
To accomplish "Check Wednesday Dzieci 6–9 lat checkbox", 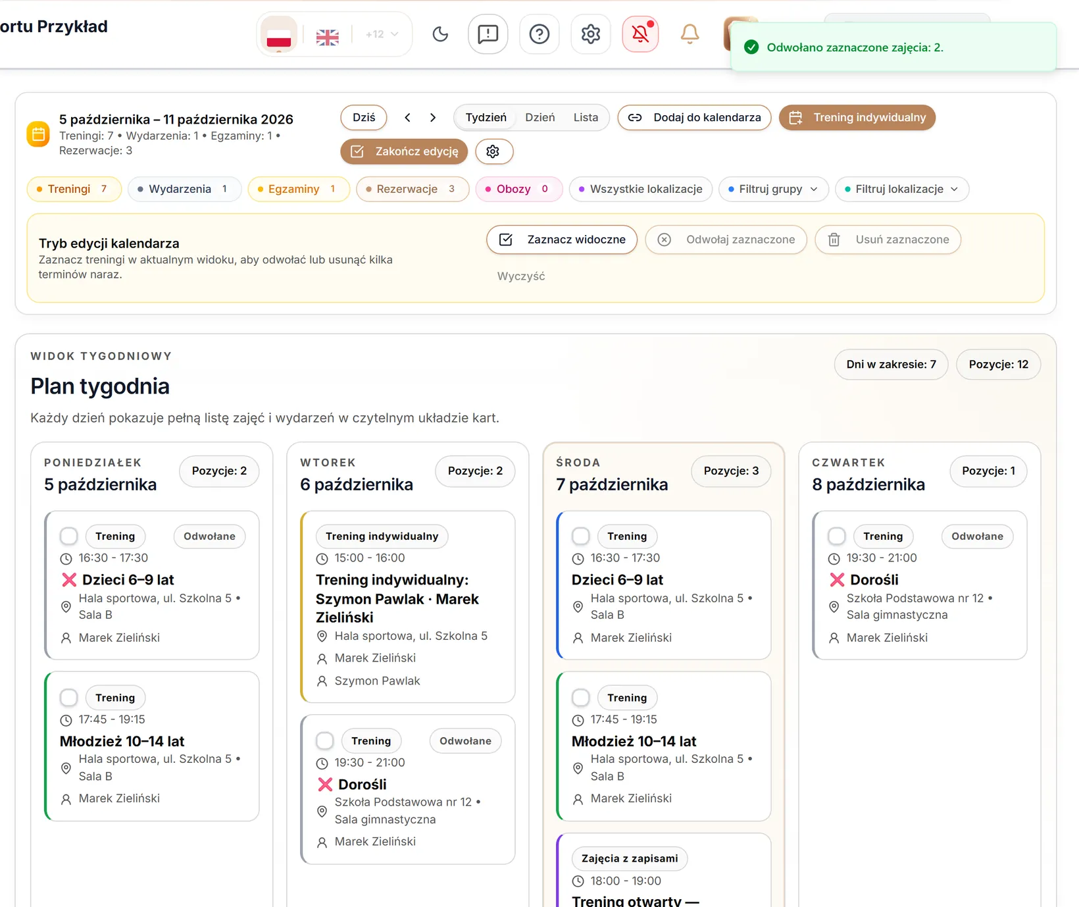I will click(x=581, y=536).
